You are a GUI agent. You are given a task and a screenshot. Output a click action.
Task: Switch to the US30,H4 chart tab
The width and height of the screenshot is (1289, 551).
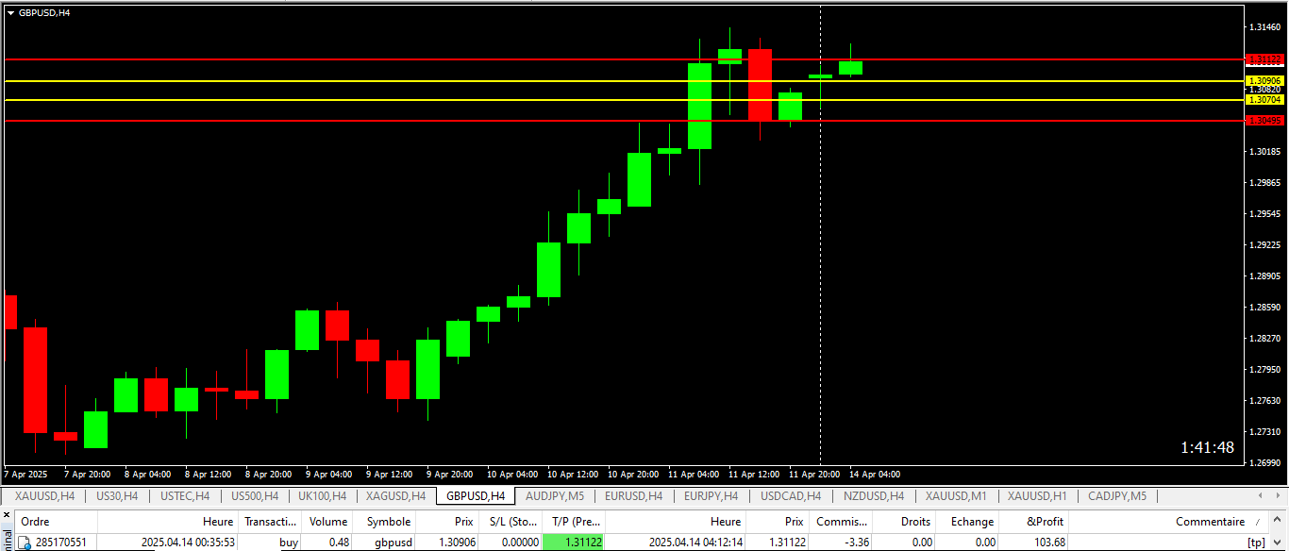(x=117, y=496)
